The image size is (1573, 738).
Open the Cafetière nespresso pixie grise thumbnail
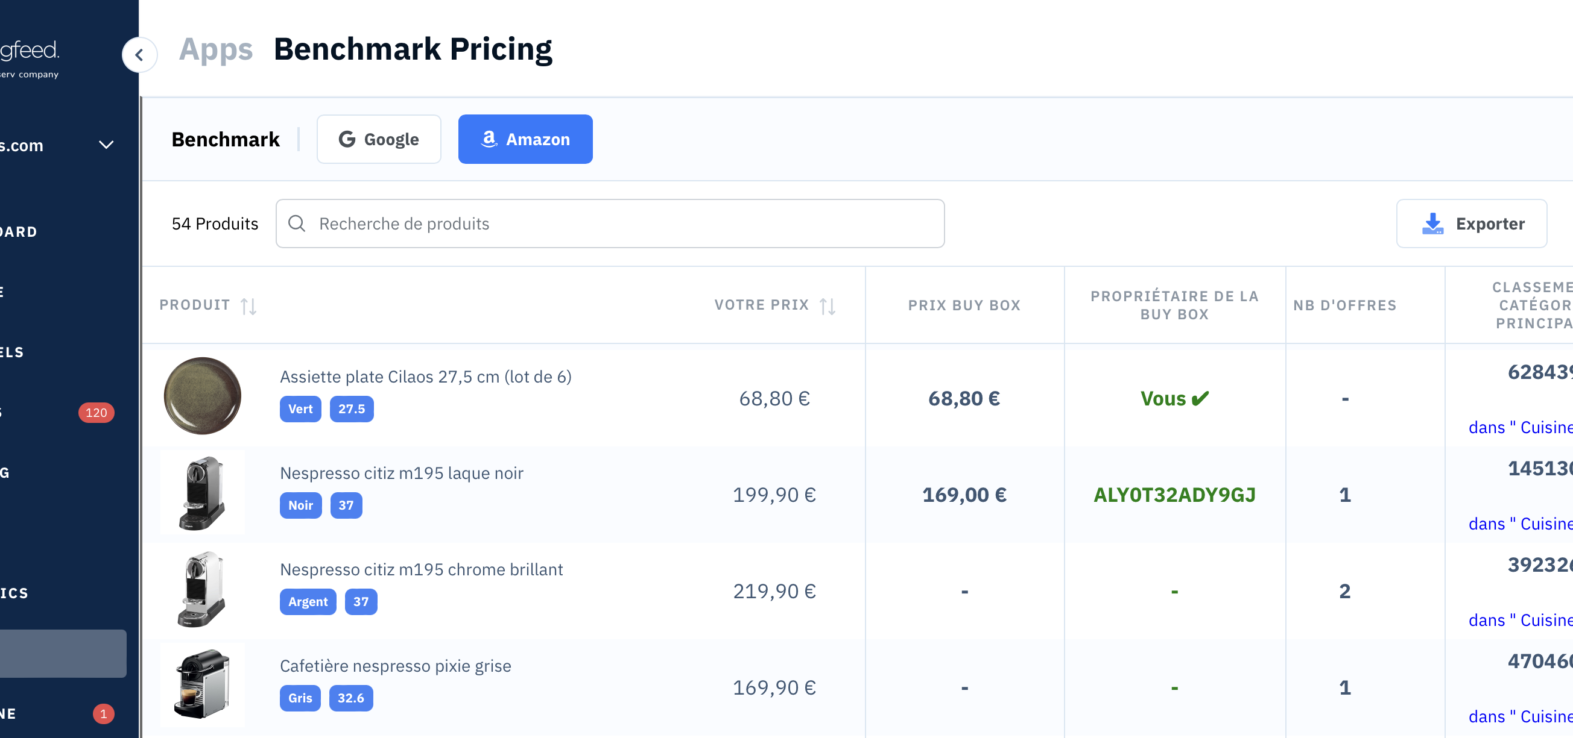(x=203, y=686)
